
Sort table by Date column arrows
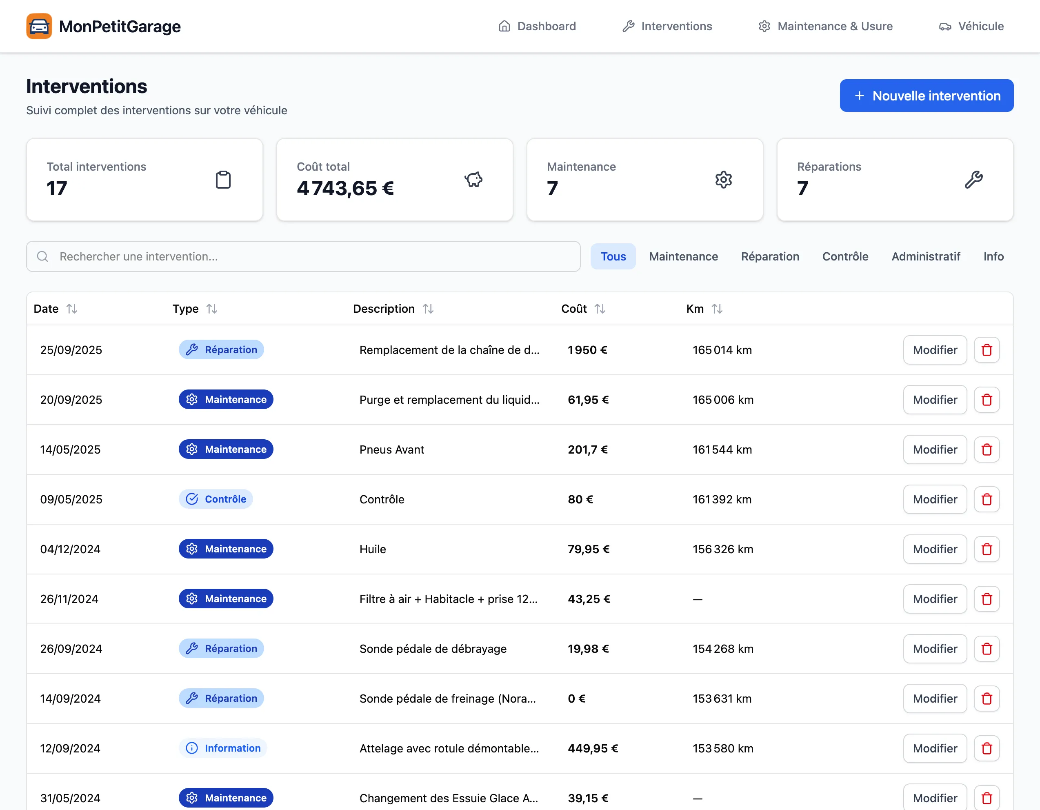72,309
